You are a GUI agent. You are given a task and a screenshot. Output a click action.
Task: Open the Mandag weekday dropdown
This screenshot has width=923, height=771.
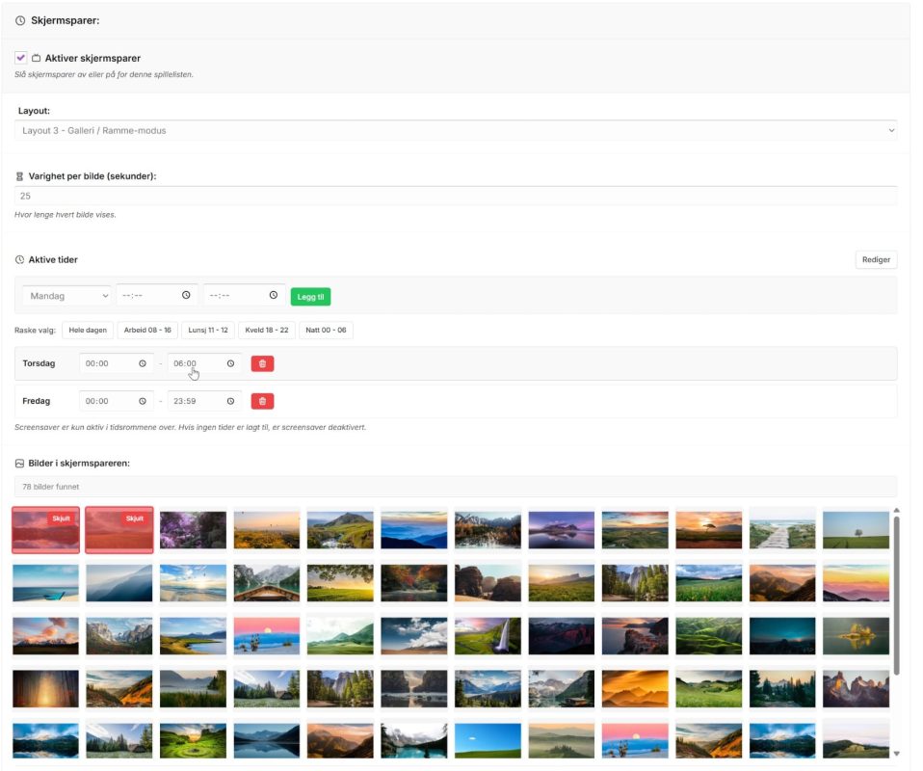[67, 296]
